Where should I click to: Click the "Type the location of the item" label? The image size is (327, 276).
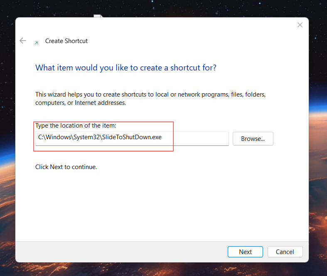(x=76, y=126)
